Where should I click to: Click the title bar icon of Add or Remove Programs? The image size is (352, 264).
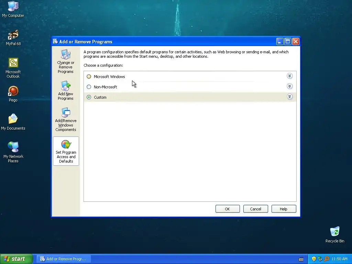click(55, 42)
